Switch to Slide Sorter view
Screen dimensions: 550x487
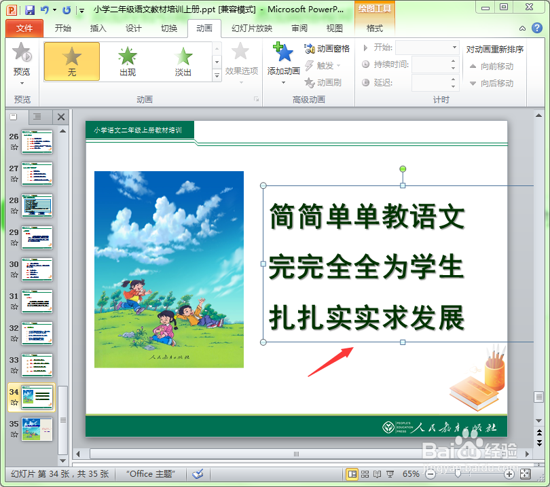365,474
